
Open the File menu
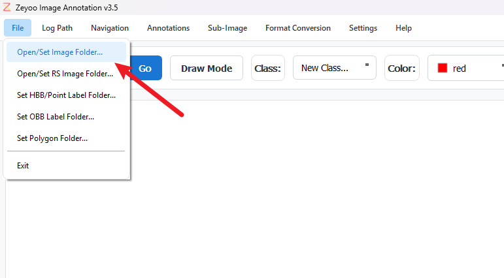click(18, 28)
